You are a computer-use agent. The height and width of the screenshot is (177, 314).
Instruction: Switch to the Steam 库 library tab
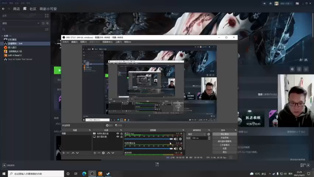[25, 9]
